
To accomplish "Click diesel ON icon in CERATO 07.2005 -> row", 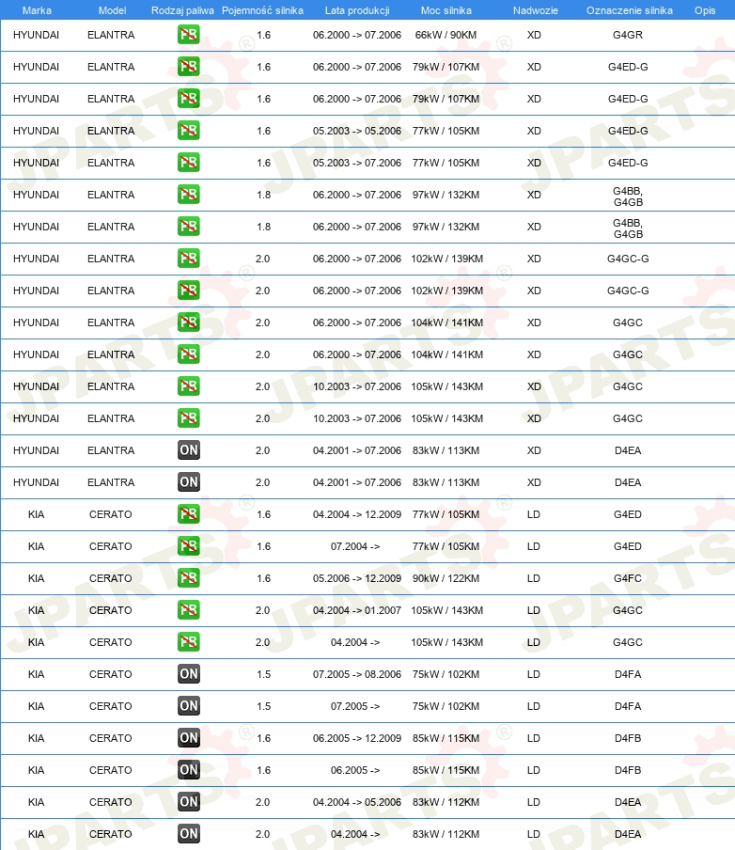I will point(189,706).
